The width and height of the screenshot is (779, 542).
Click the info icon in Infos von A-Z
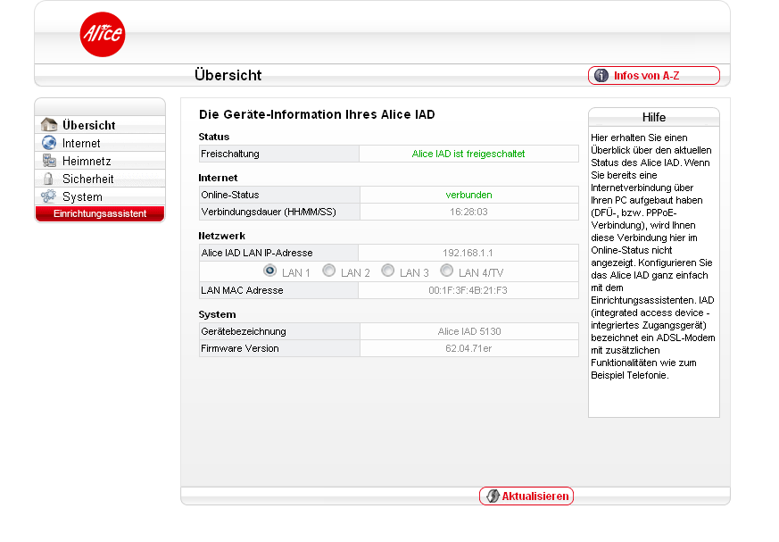pyautogui.click(x=601, y=76)
